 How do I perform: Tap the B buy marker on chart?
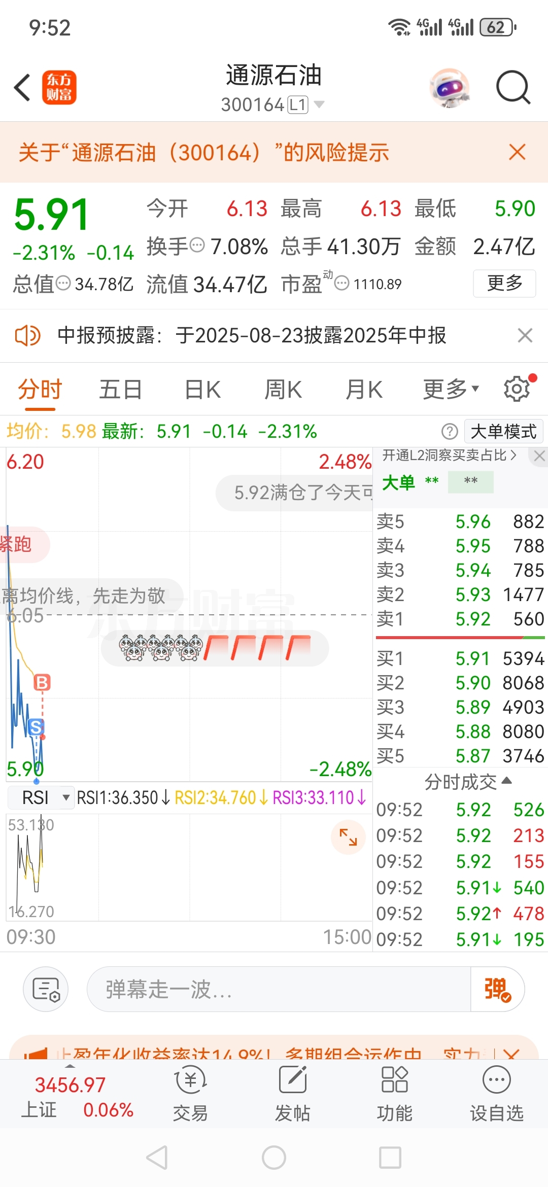click(x=42, y=683)
